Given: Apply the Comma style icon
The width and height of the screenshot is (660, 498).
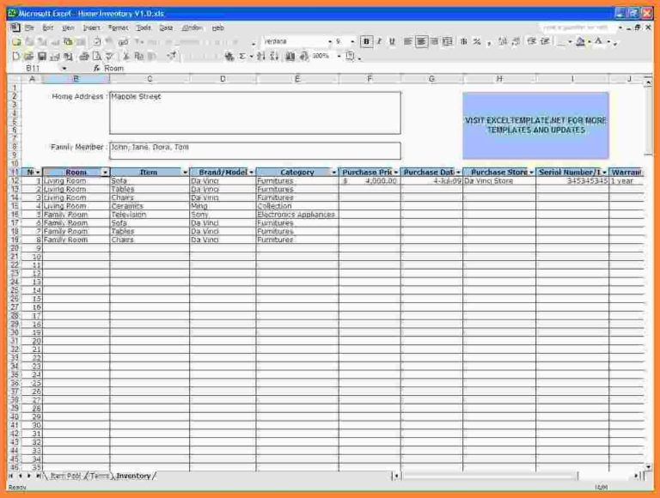Looking at the screenshot, I should 489,41.
